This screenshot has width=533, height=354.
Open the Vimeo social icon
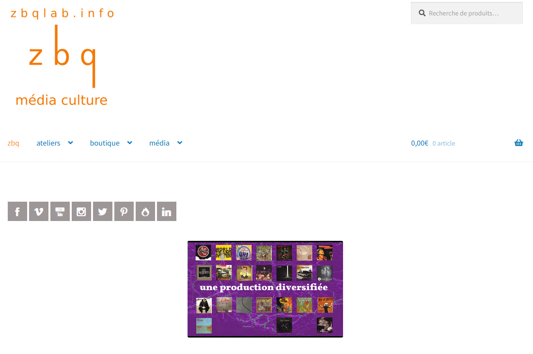39,211
